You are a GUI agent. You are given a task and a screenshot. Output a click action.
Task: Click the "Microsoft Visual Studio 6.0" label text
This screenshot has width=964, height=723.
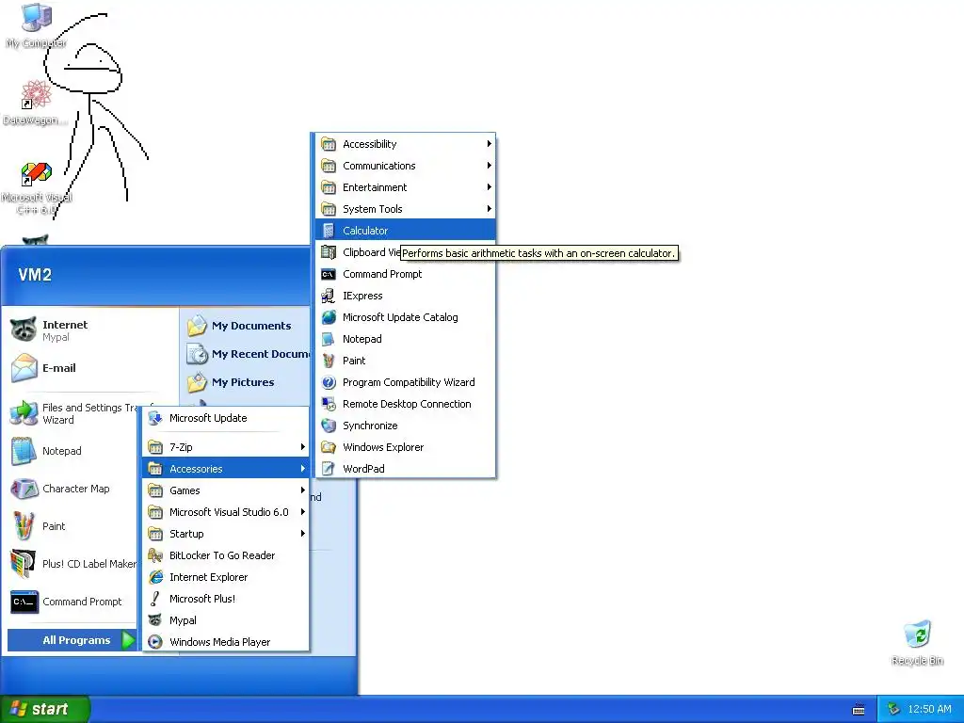(229, 512)
